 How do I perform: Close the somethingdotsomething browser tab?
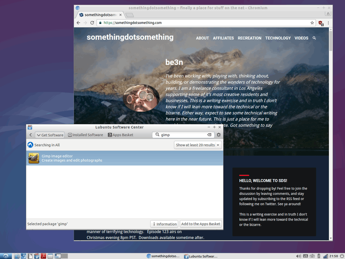[120, 15]
